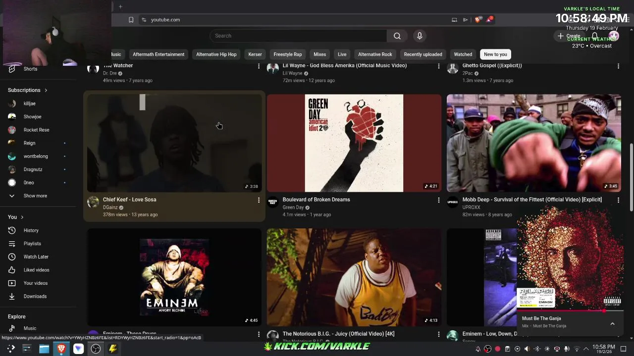This screenshot has width=634, height=356.
Task: Open options menu for Mobb Deep video
Action: coord(618,200)
